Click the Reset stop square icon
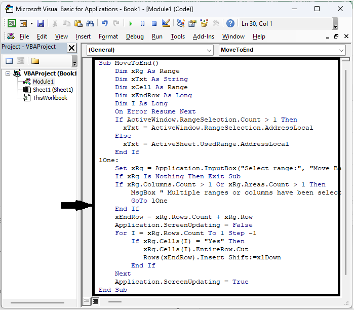 click(x=154, y=23)
